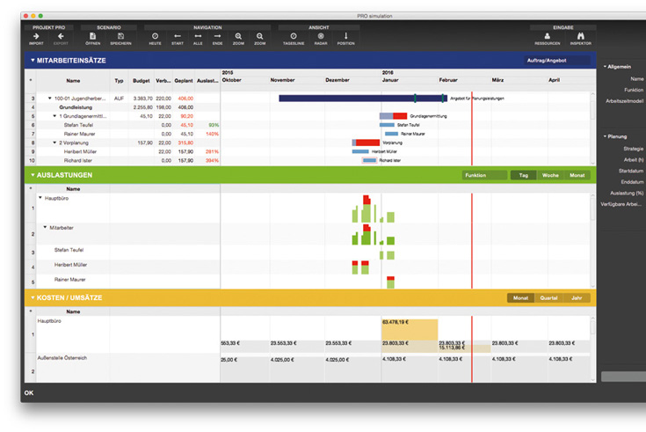Screen dimensions: 646x432
Task: Open the Inspektor panel
Action: [x=580, y=36]
